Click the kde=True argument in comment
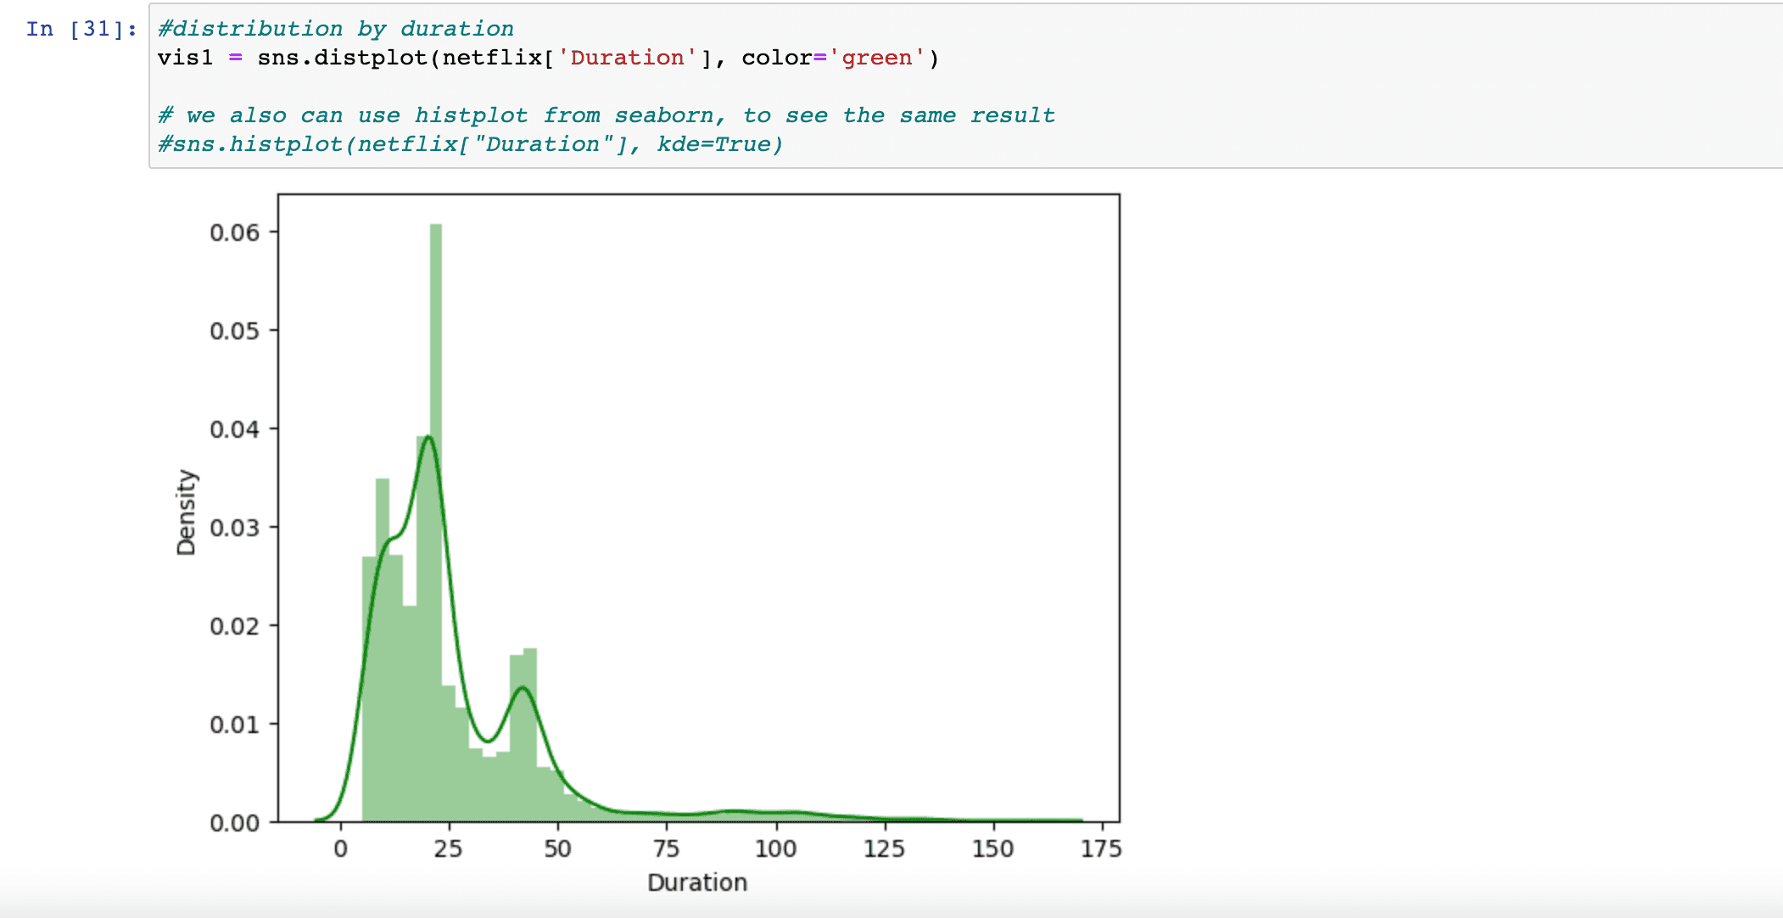Viewport: 1783px width, 918px height. click(719, 144)
